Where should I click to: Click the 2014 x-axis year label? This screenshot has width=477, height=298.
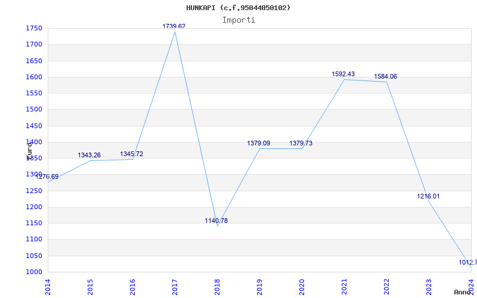[x=48, y=287]
